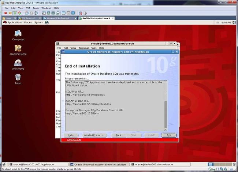Switch to the first (active) workspace in switcher

211,164
